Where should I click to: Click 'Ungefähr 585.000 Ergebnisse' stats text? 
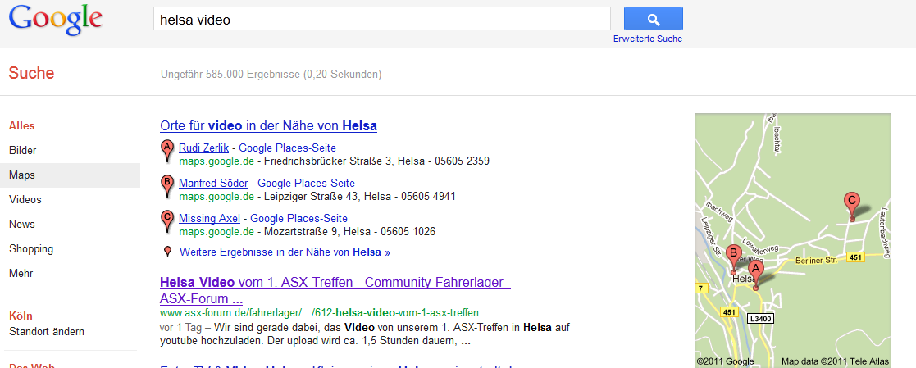point(271,75)
